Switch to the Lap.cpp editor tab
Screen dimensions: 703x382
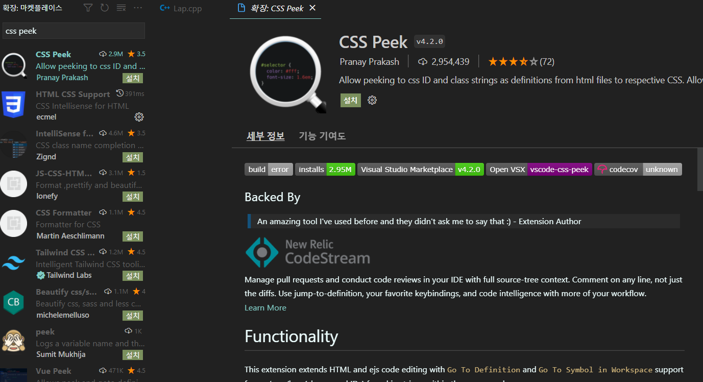[x=181, y=9]
